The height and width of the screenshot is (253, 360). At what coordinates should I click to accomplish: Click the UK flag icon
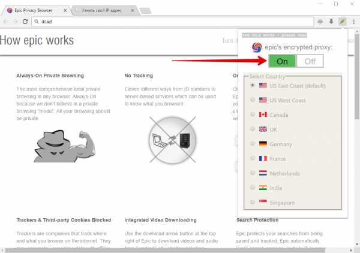[x=263, y=129]
